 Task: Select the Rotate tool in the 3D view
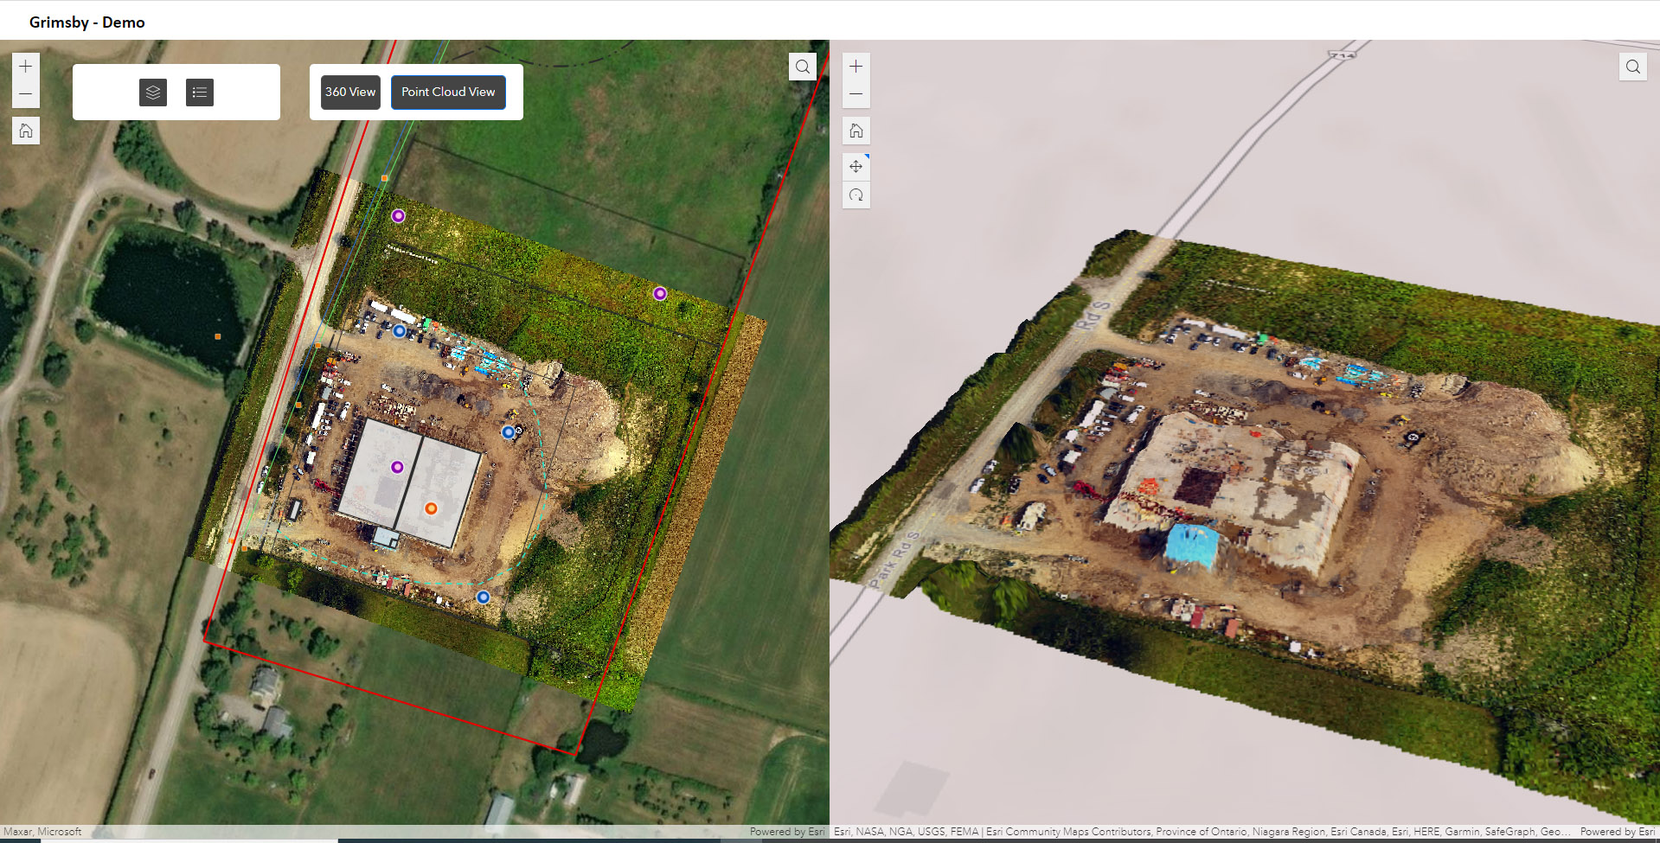click(x=856, y=195)
